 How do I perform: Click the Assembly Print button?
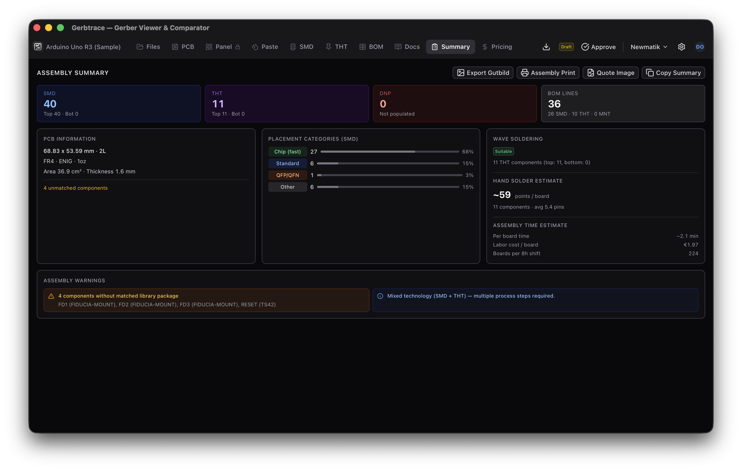pyautogui.click(x=548, y=73)
